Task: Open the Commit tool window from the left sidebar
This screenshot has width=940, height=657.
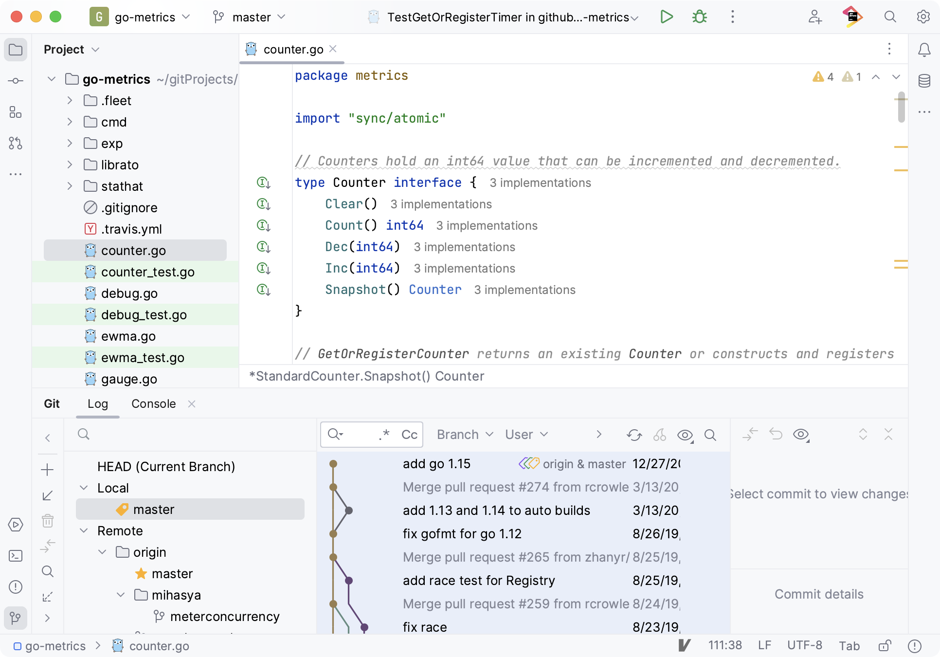Action: click(x=16, y=80)
